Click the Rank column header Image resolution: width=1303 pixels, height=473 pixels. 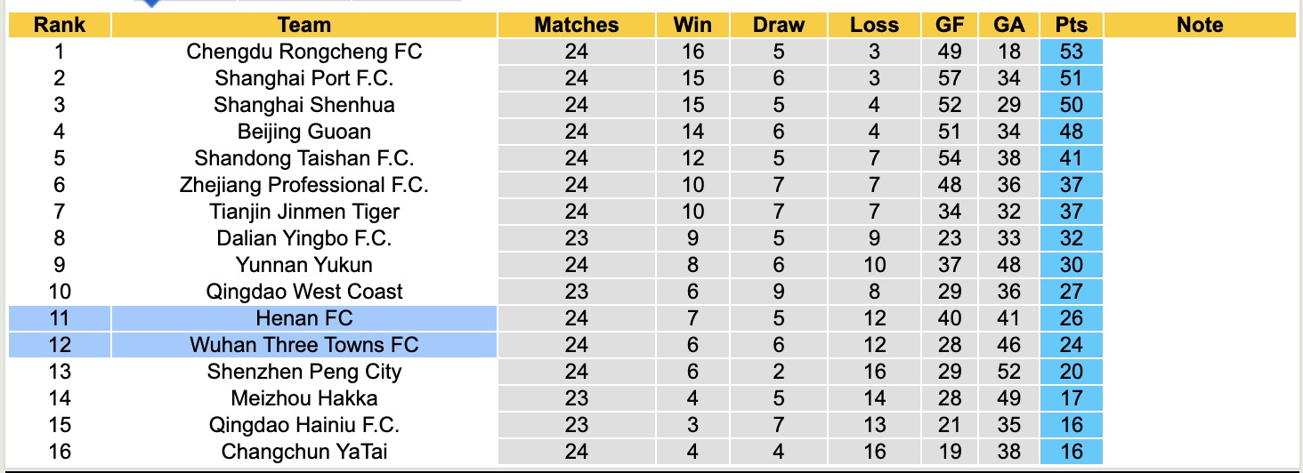[x=59, y=25]
